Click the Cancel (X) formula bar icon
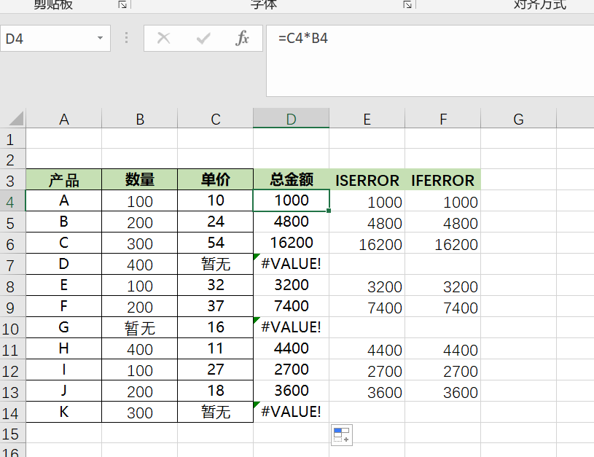The height and width of the screenshot is (457, 594). pyautogui.click(x=164, y=38)
